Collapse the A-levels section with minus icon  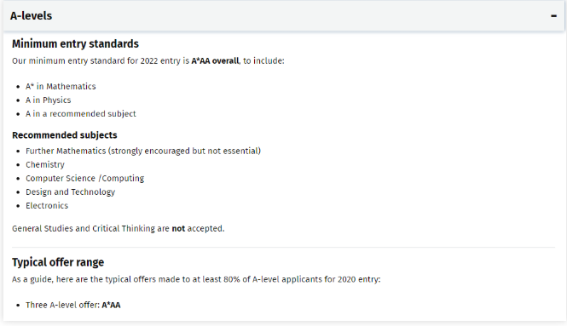click(x=553, y=16)
